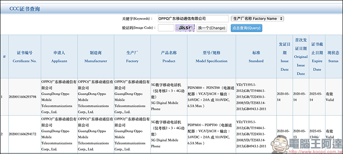Click the Expire Date column header
Viewport: 343px width, 154px height.
click(317, 57)
